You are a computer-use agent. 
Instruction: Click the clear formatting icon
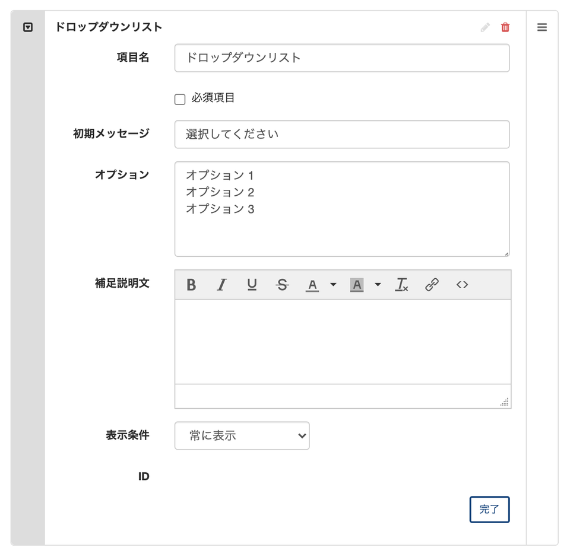402,285
